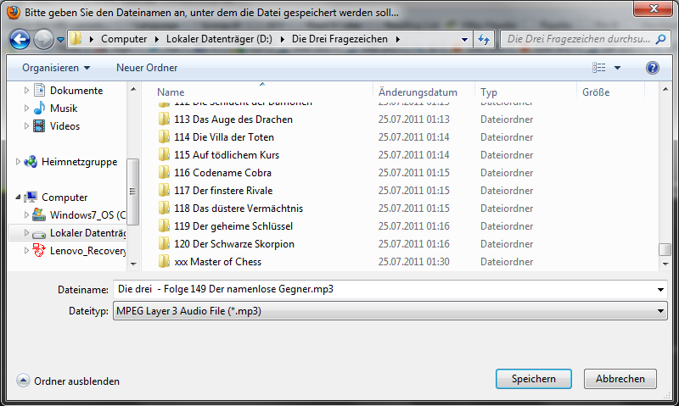The height and width of the screenshot is (406, 679).
Task: Click folder icon of 113 Das Auge des Drachen
Action: click(164, 119)
